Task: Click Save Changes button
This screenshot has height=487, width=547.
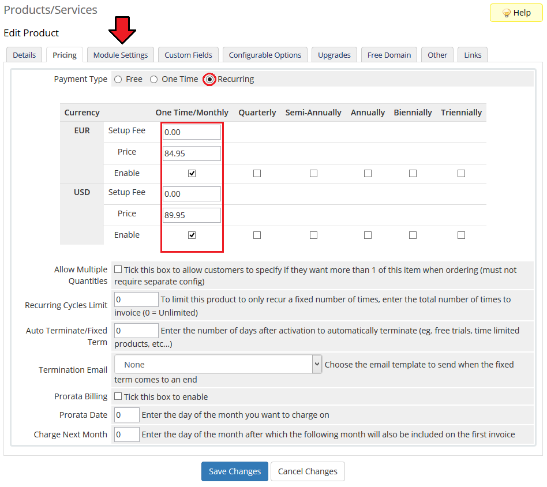Action: [235, 471]
